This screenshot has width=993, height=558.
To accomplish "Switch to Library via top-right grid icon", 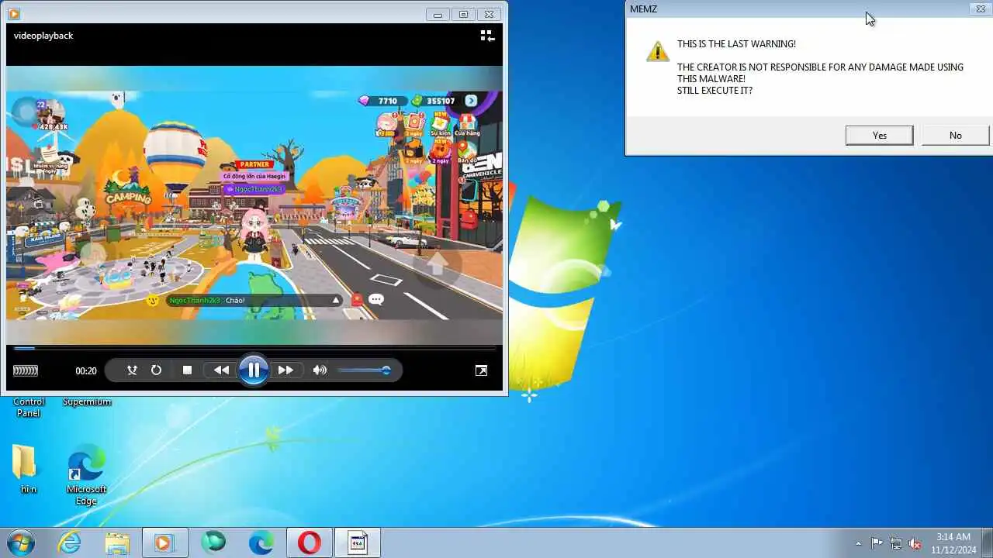I will 486,36.
